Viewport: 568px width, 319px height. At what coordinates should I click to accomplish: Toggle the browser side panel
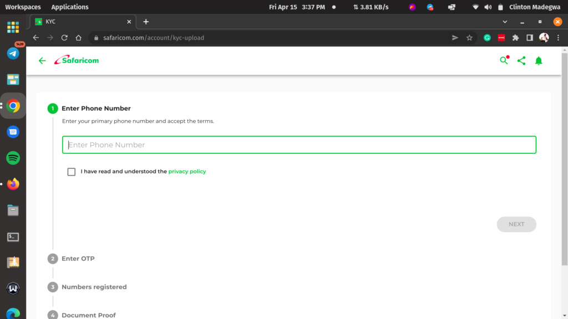pos(530,38)
